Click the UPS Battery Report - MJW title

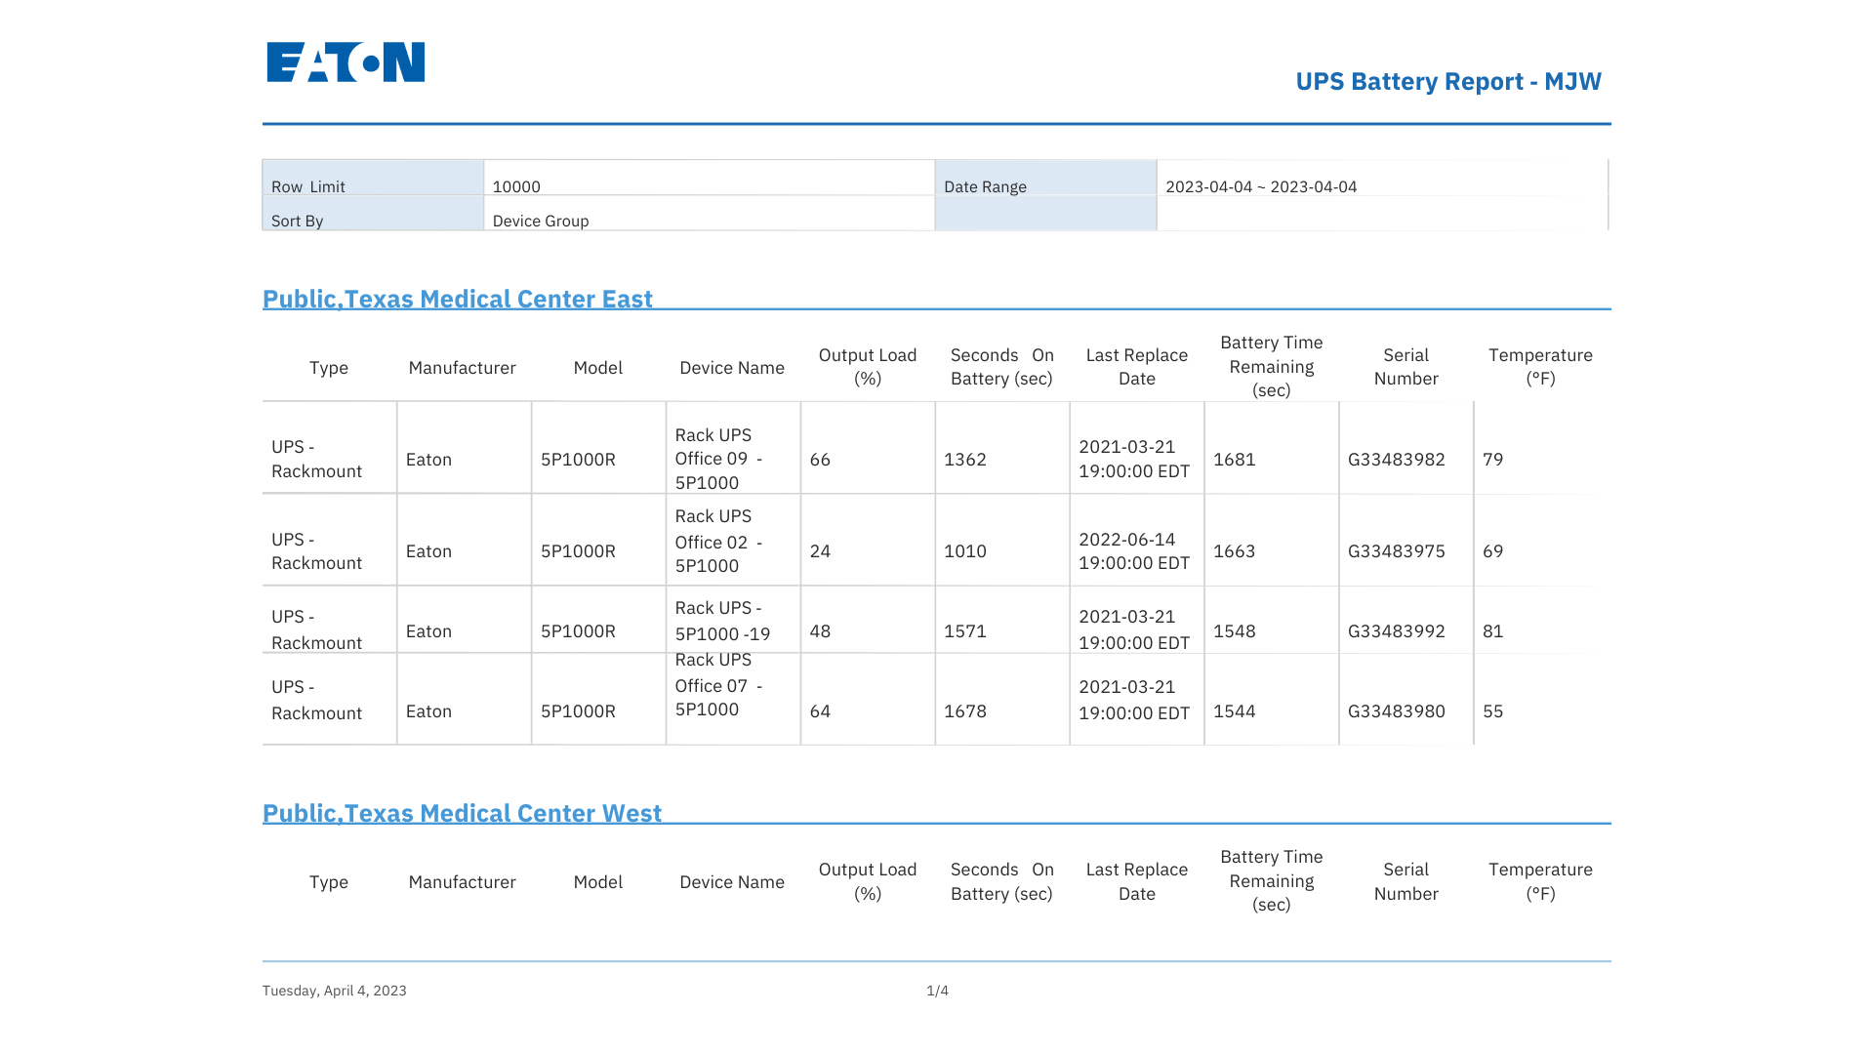click(1448, 81)
